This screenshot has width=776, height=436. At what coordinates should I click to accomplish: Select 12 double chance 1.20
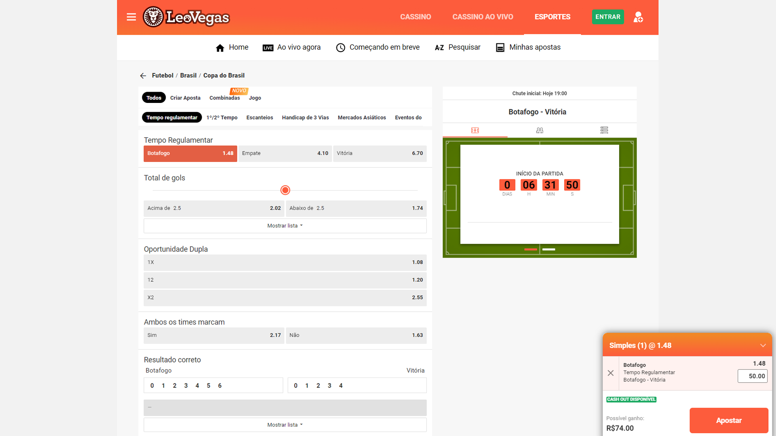(285, 280)
